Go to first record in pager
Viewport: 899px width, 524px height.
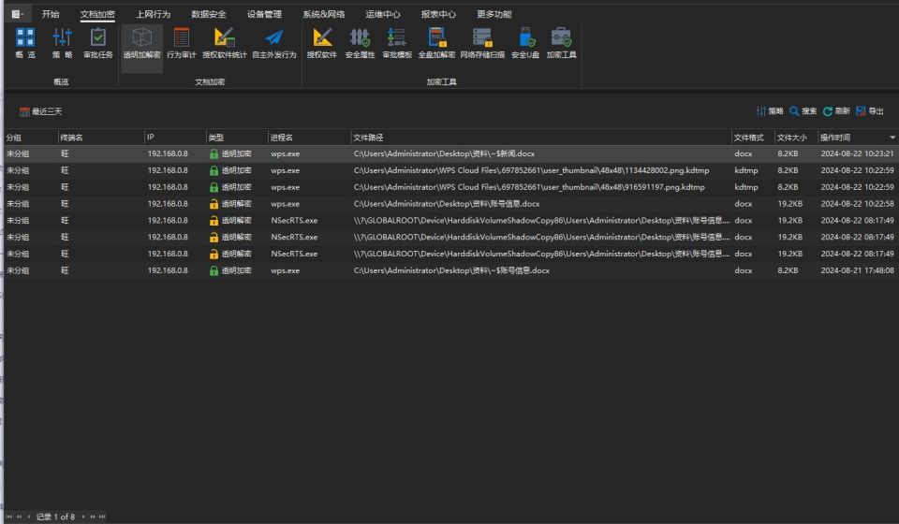point(8,517)
